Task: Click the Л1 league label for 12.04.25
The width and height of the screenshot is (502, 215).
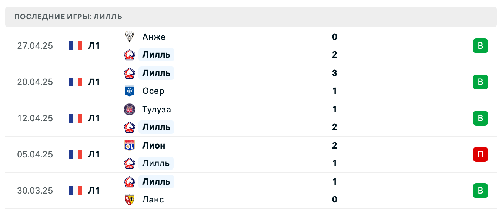Action: pyautogui.click(x=94, y=118)
